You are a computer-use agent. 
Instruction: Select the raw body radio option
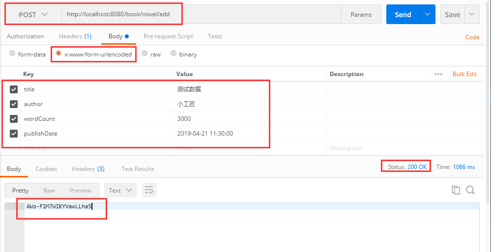point(144,53)
